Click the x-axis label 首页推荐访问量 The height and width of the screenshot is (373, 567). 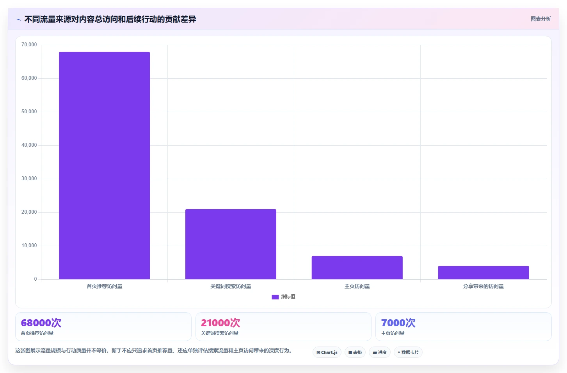(104, 286)
